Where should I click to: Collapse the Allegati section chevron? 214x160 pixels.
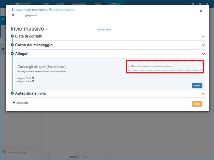(203, 54)
